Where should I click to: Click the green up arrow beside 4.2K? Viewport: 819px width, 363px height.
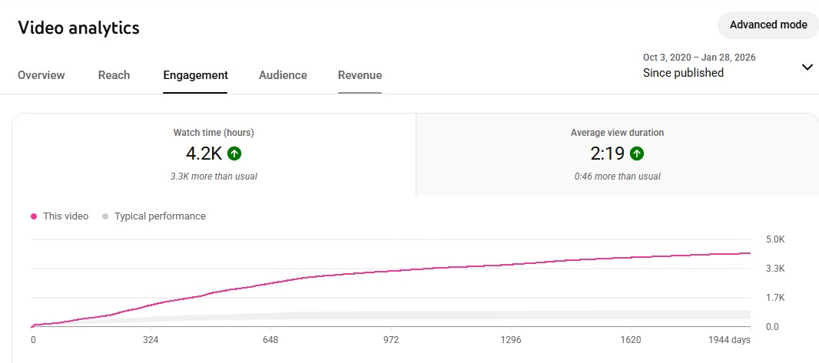point(235,153)
